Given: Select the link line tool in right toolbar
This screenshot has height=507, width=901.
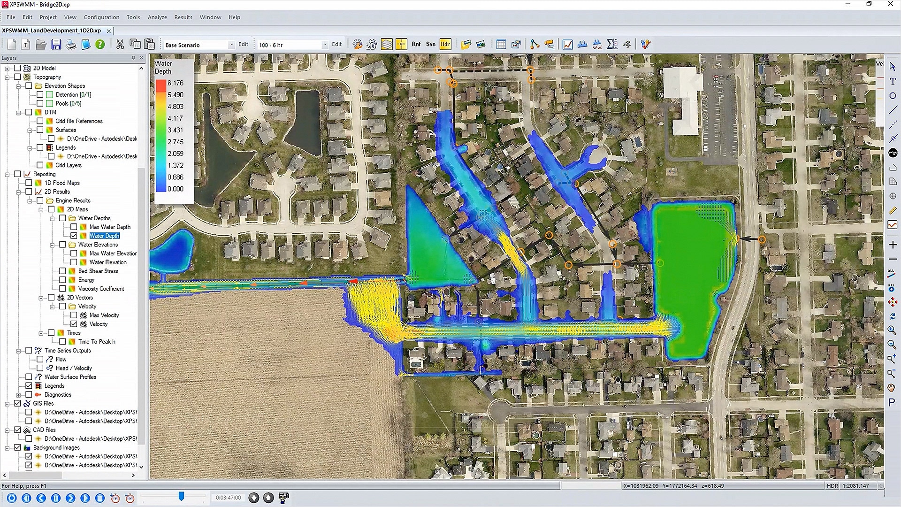Looking at the screenshot, I should (x=892, y=110).
